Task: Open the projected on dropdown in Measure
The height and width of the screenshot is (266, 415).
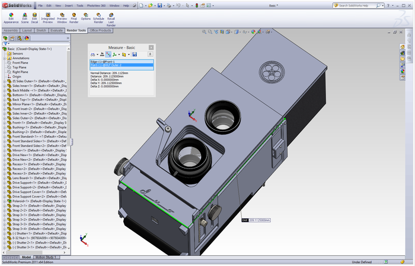Action: [129, 54]
